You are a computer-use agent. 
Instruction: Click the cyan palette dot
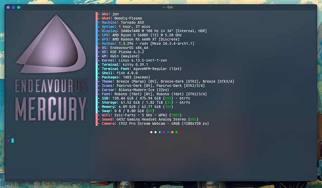(160, 132)
